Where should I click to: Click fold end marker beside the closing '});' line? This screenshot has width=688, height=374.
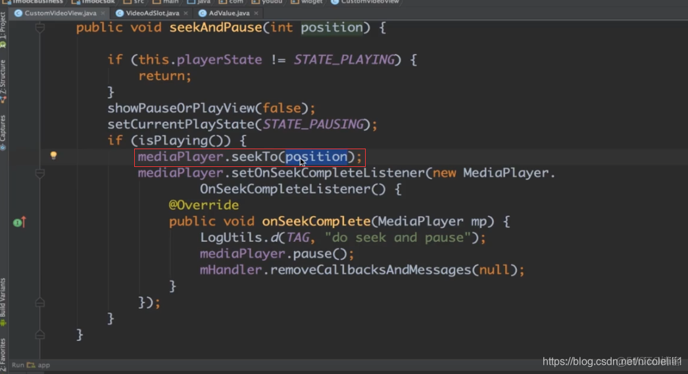pos(40,303)
